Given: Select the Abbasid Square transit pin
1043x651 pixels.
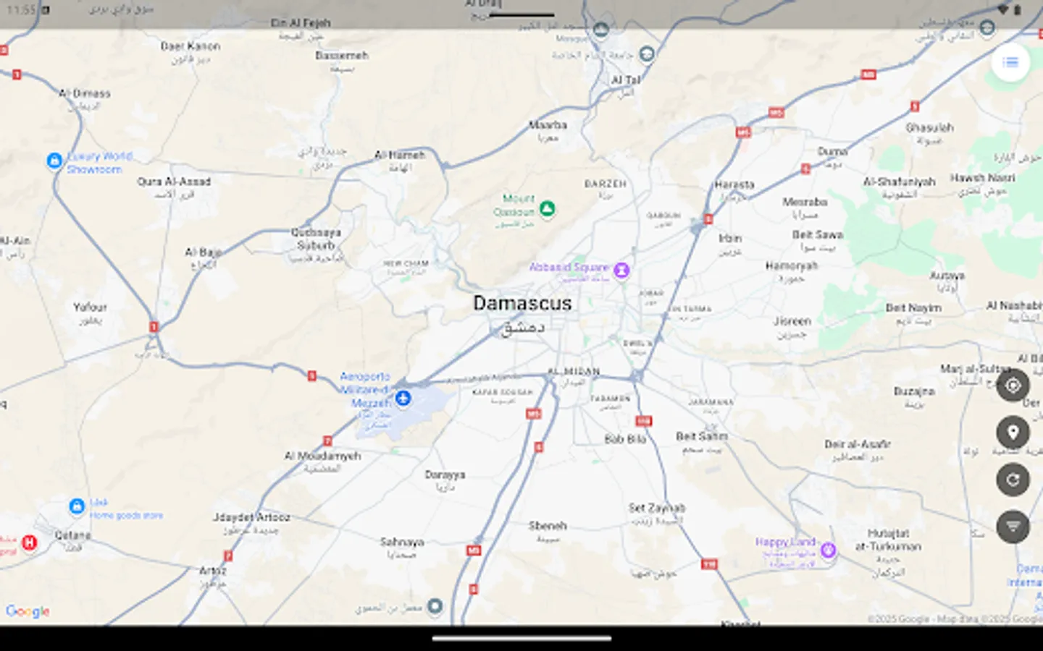Looking at the screenshot, I should pos(623,270).
